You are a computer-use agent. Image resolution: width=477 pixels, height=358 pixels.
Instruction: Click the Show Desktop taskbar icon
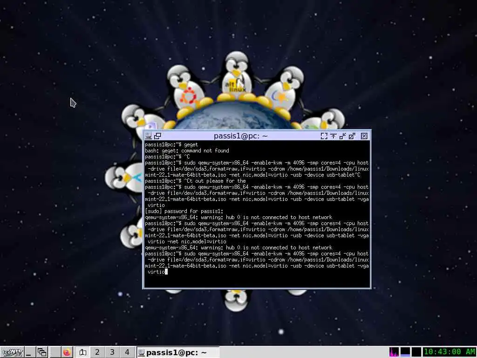[x=29, y=352]
